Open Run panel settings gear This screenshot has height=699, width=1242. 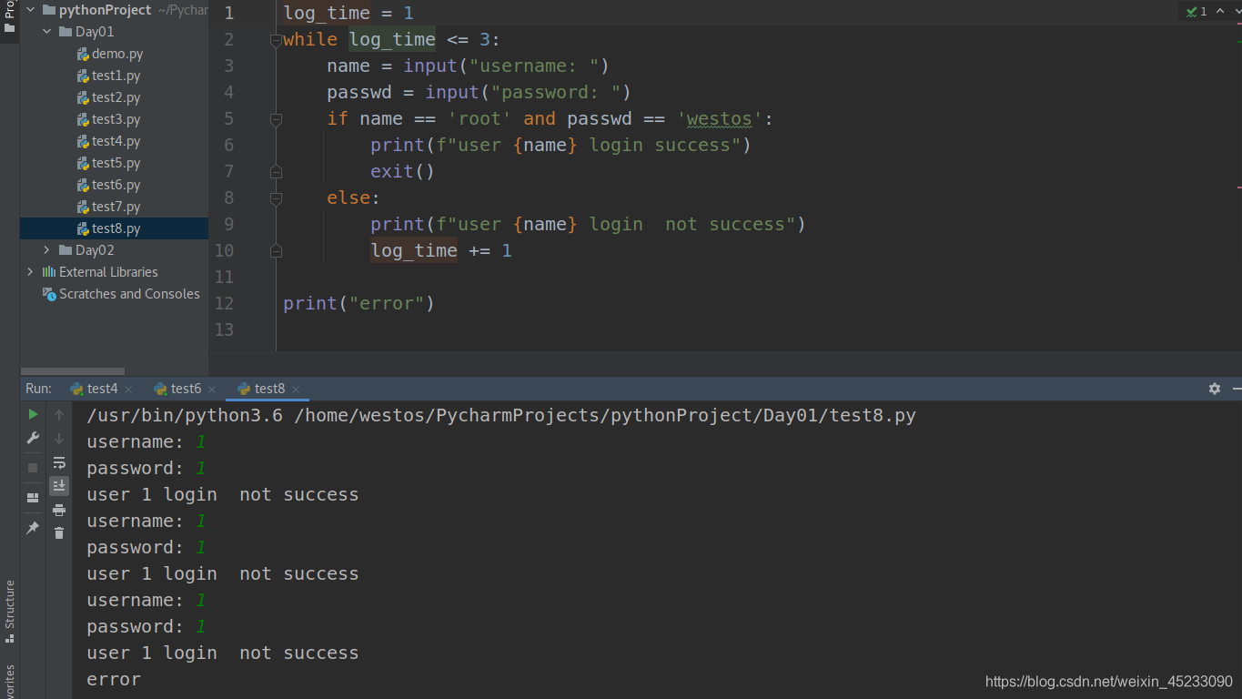pos(1215,389)
